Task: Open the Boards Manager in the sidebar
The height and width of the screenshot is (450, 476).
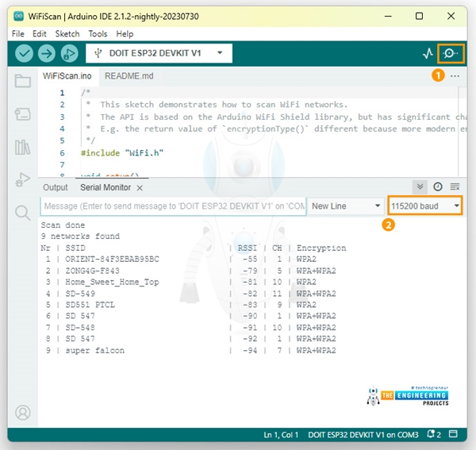Action: pyautogui.click(x=23, y=114)
